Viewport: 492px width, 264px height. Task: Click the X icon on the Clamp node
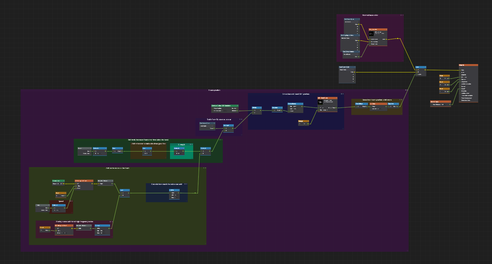pos(109,226)
